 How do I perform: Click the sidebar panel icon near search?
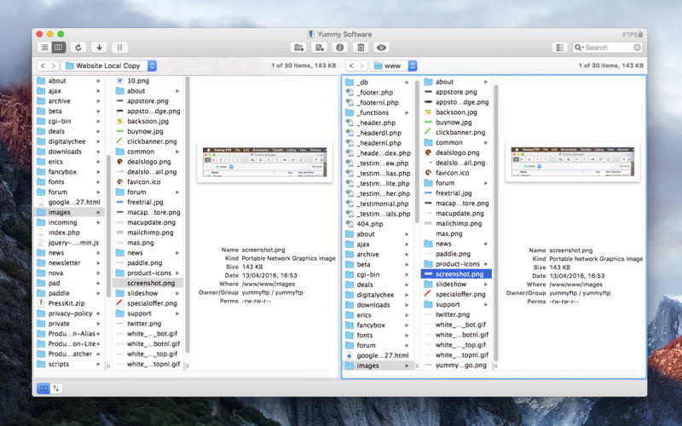(x=559, y=48)
